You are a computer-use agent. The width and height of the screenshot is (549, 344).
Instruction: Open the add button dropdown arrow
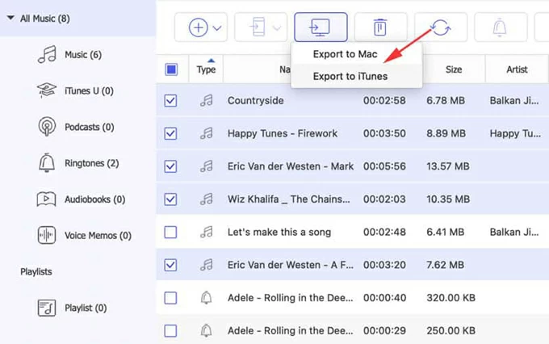point(218,28)
